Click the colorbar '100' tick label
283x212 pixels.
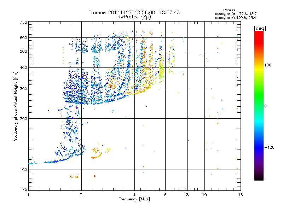268,65
